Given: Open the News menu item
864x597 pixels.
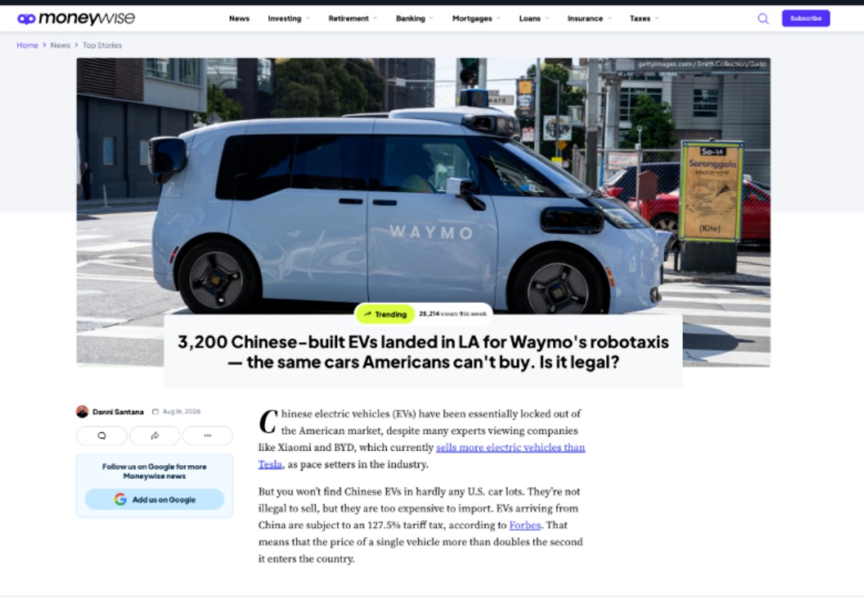Looking at the screenshot, I should tap(239, 19).
